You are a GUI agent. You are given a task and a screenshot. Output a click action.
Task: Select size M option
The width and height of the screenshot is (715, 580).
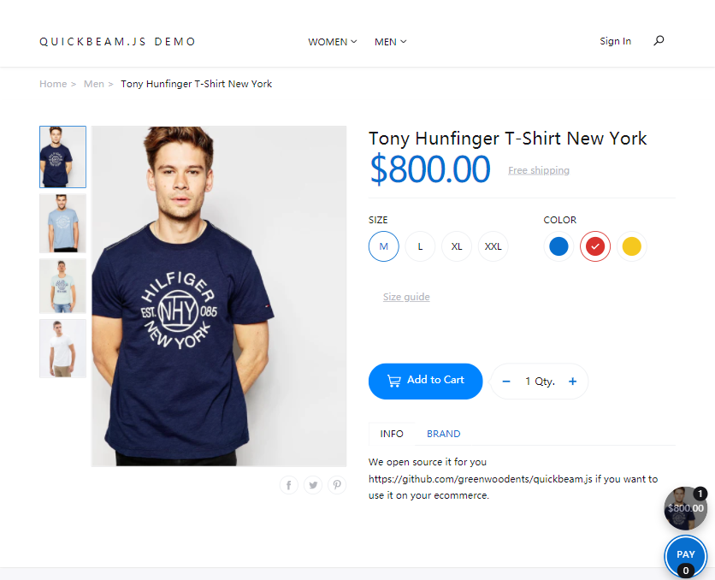click(x=384, y=246)
